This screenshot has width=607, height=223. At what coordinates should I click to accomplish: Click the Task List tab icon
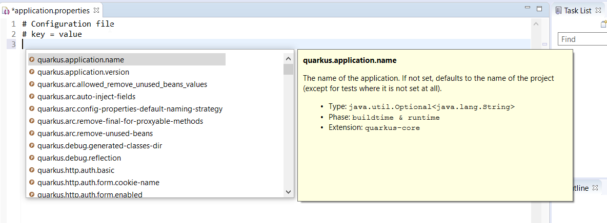point(558,10)
